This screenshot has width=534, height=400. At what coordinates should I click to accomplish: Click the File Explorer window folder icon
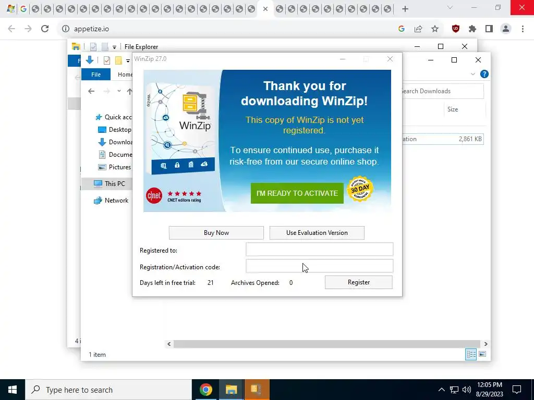point(76,46)
